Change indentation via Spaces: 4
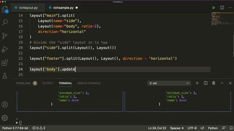This screenshot has height=131, width=234. 177,128
